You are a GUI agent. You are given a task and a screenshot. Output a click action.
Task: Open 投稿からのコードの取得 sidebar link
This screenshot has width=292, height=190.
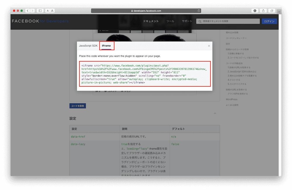[x=237, y=50]
